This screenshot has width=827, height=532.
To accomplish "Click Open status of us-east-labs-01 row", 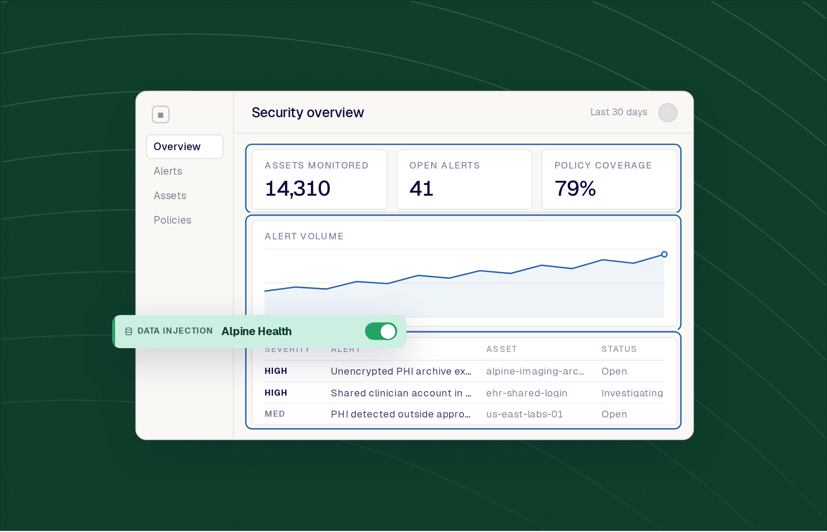I will pos(614,414).
